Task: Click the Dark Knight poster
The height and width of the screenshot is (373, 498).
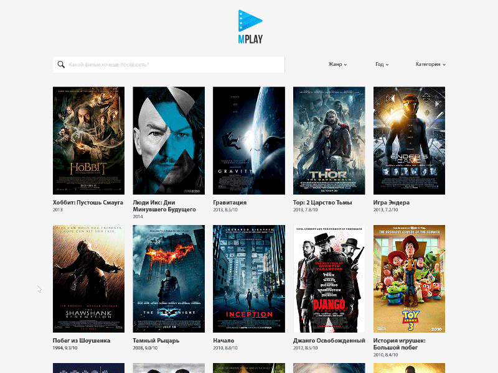Action: click(168, 279)
